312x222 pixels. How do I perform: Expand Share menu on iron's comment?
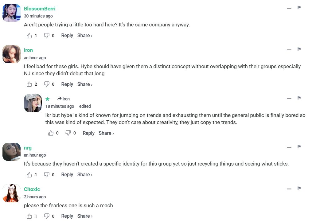point(85,84)
